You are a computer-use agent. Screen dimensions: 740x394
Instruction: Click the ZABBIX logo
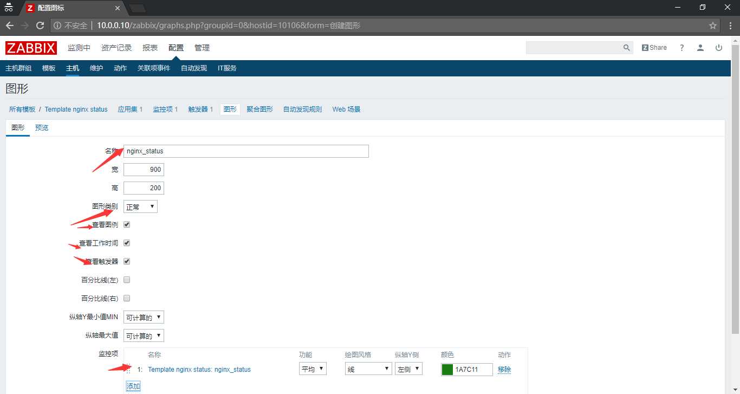click(31, 48)
